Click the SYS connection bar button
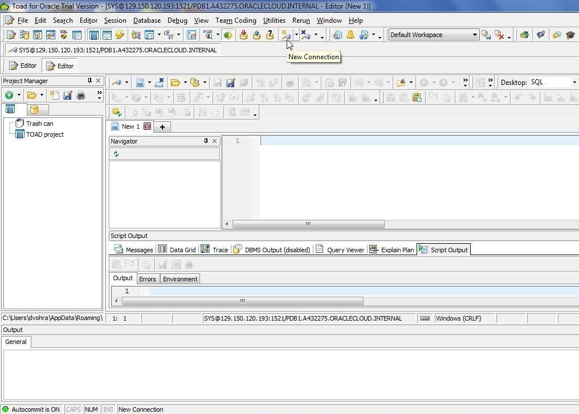Image resolution: width=579 pixels, height=414 pixels. [x=113, y=50]
